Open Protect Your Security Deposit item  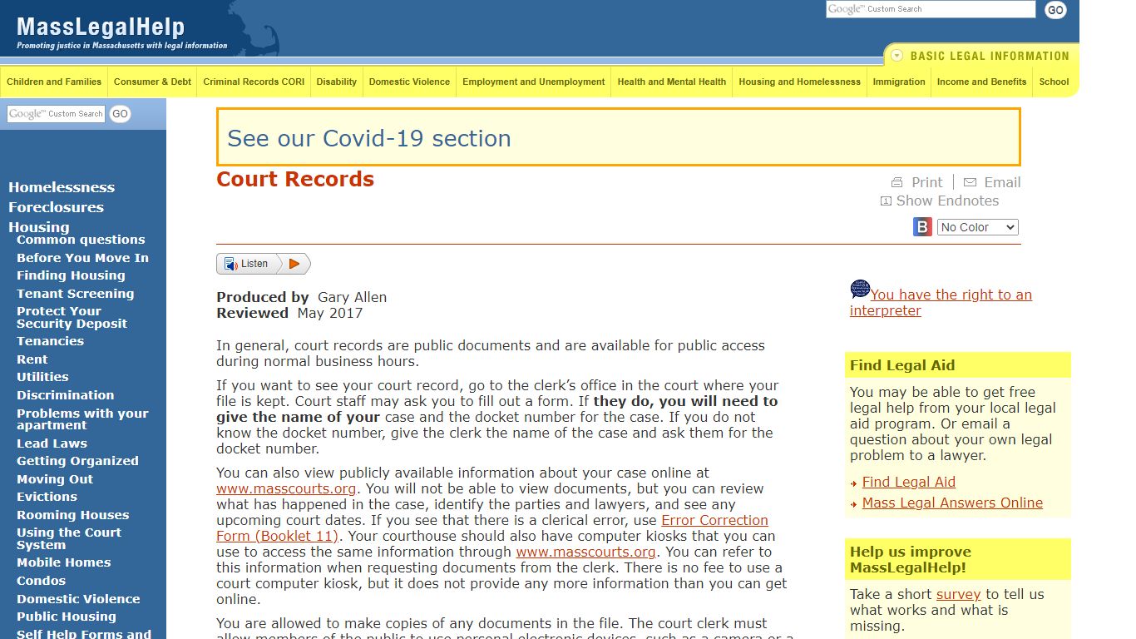pos(72,317)
